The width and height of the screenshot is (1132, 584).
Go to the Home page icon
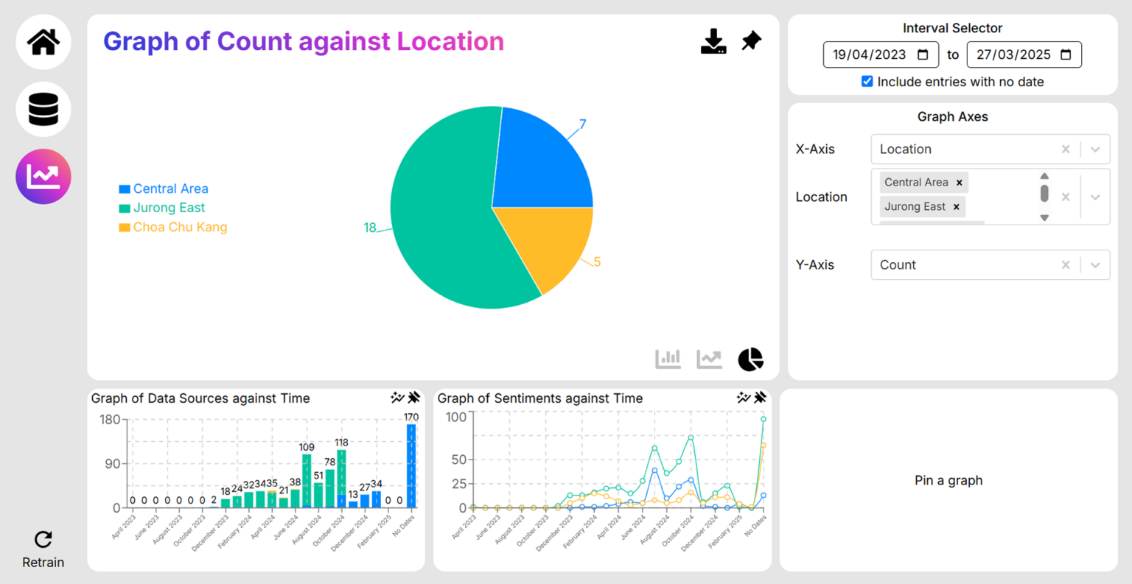point(43,42)
